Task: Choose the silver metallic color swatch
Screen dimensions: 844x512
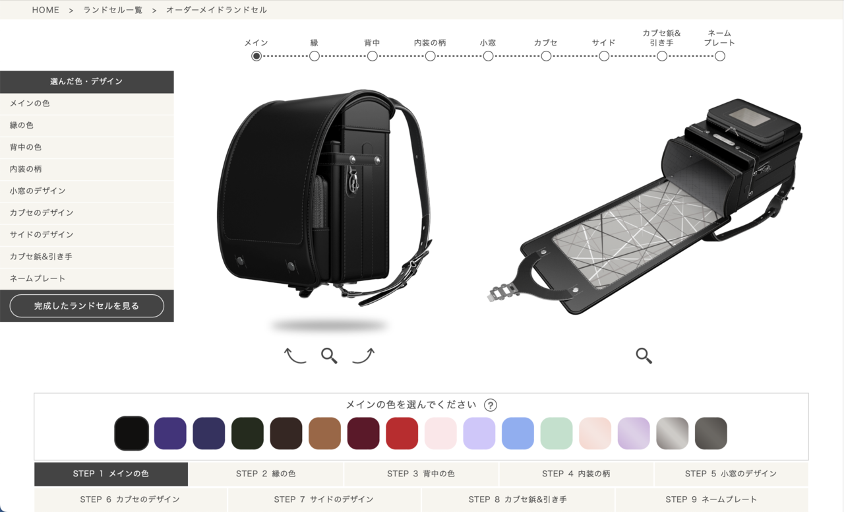Action: [672, 433]
